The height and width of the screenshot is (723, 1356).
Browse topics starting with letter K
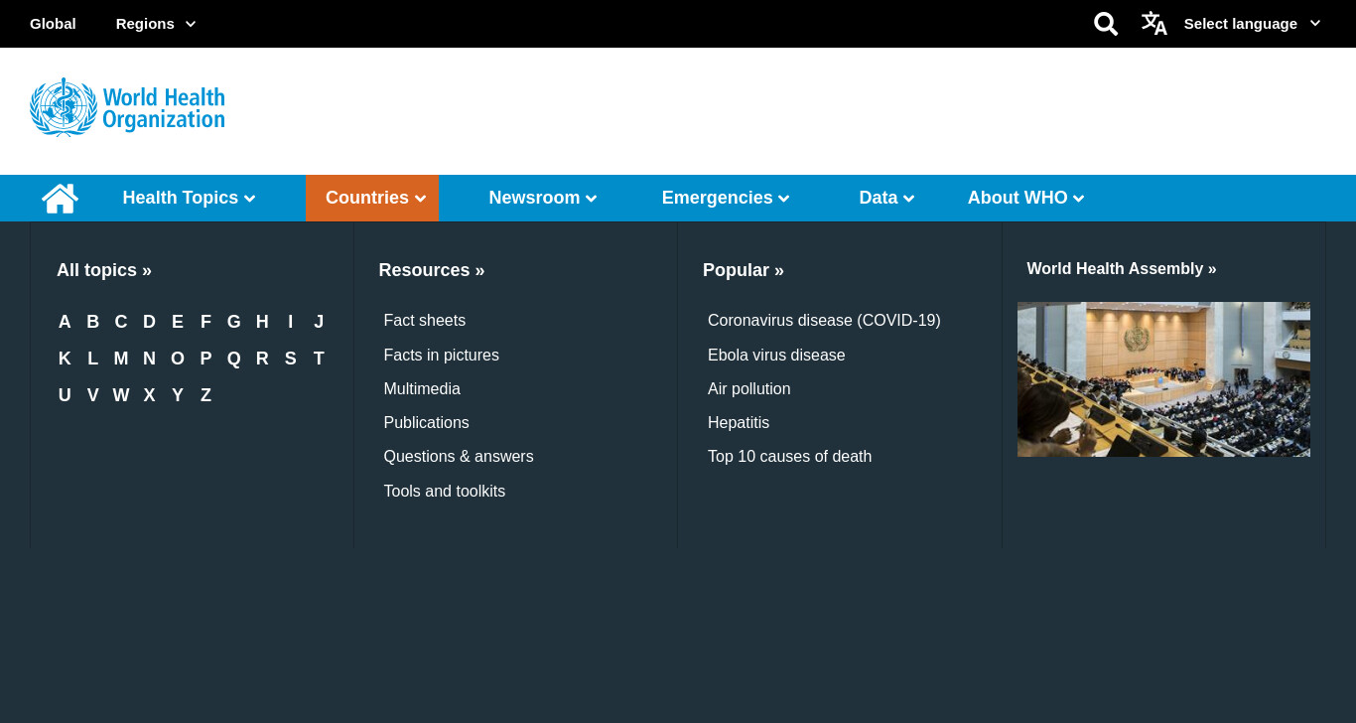pos(65,359)
